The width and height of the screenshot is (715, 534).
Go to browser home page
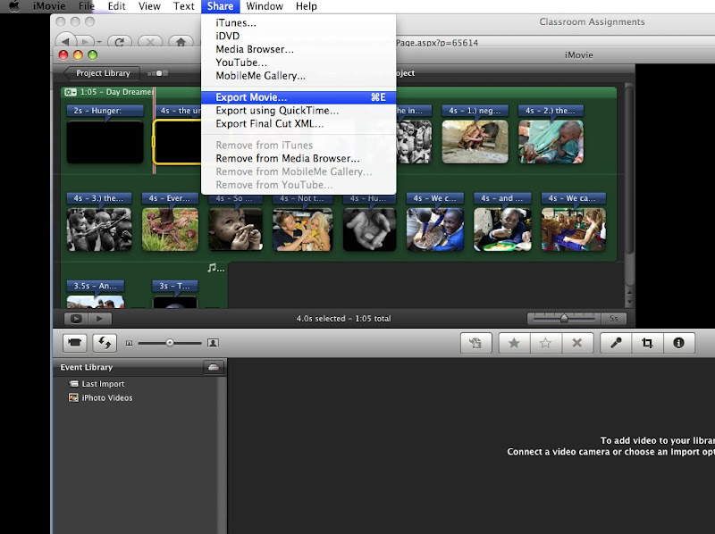tap(181, 42)
